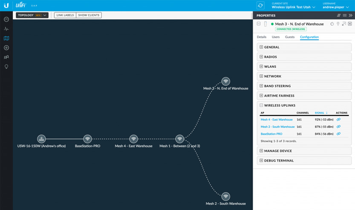Click the restart power icon for Mesh 3
355x210 pixels.
point(332,24)
